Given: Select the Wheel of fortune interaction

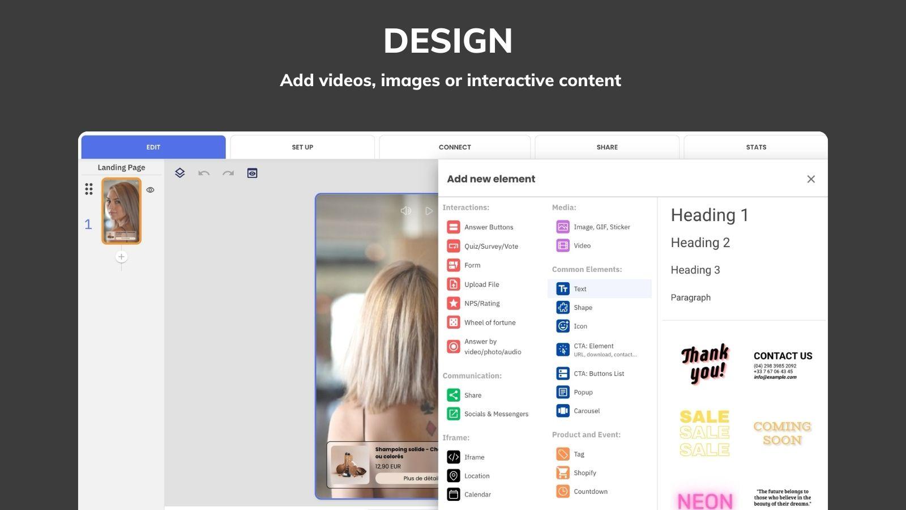Looking at the screenshot, I should coord(490,322).
